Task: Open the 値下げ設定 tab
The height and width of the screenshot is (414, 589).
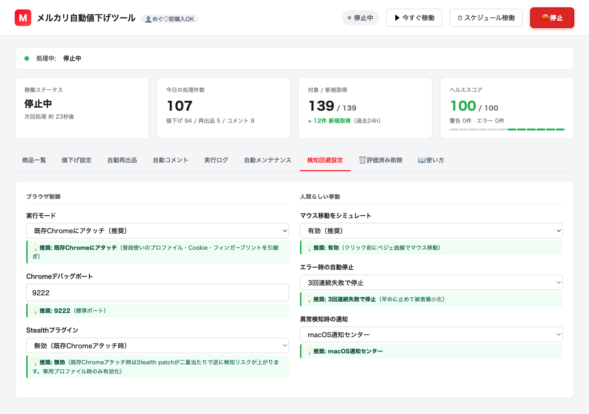Action: coord(76,160)
